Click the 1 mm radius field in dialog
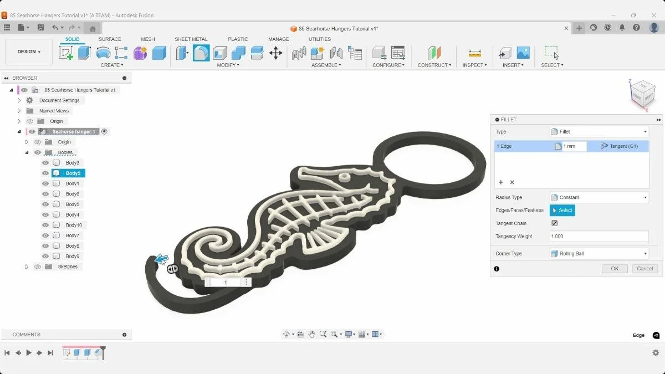The width and height of the screenshot is (665, 374). [575, 146]
